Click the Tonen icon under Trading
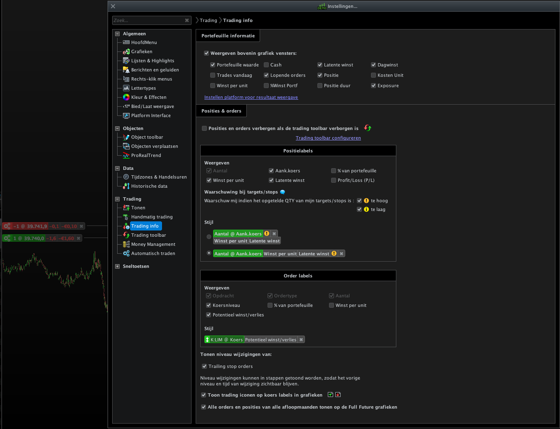Screen dimensions: 560x429 [126, 208]
